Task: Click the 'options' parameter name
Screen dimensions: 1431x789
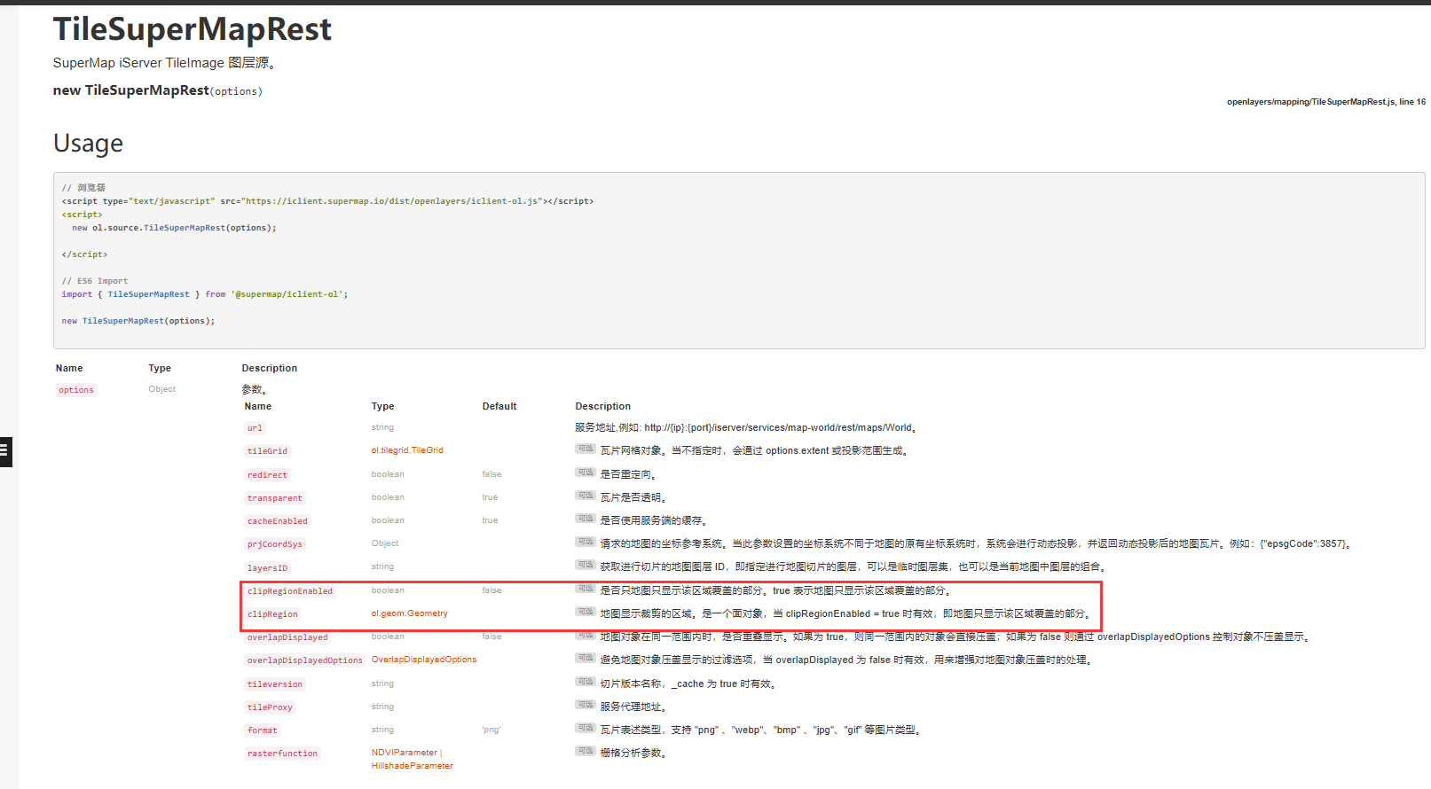Action: 76,390
